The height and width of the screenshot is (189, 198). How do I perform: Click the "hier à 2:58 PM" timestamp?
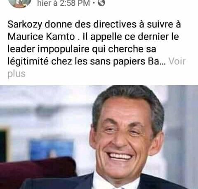(64, 3)
